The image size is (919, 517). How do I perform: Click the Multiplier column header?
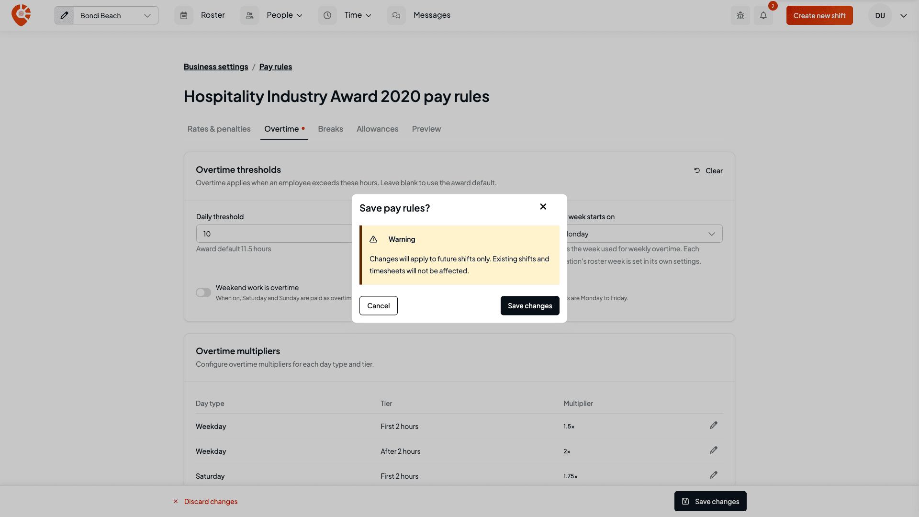(x=578, y=403)
